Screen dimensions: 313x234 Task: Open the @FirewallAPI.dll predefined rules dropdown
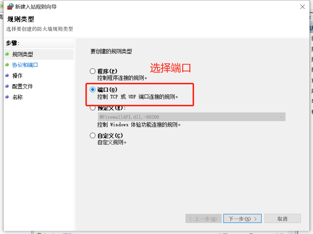(x=191, y=117)
